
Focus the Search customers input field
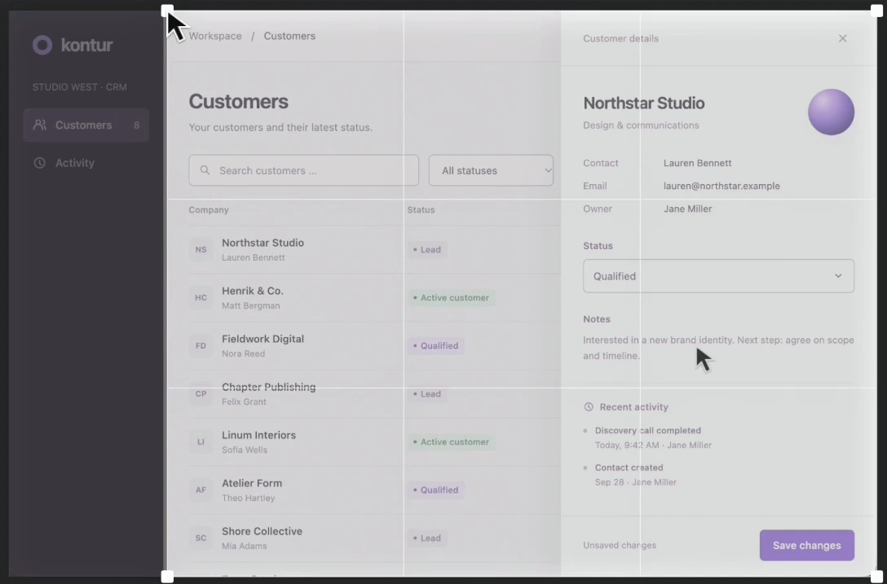[x=304, y=170]
